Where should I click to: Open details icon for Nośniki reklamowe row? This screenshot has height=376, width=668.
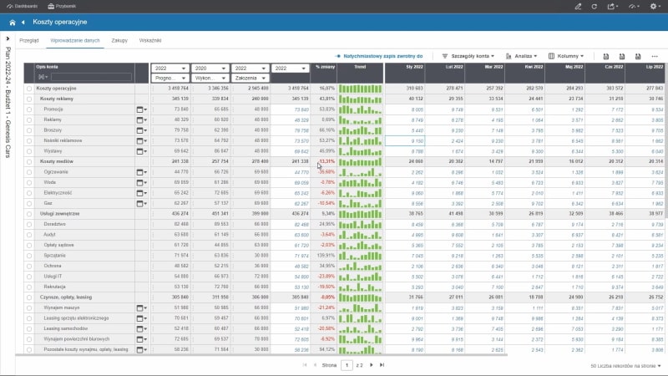pos(141,140)
